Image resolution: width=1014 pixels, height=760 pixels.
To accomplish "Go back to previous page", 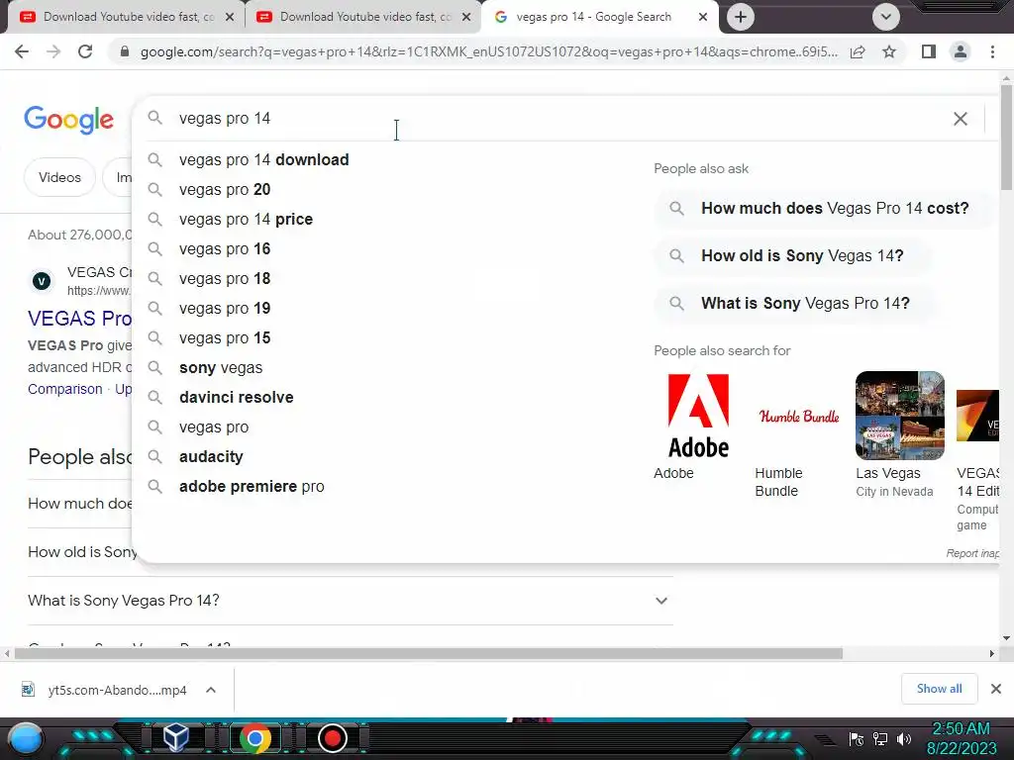I will (22, 51).
